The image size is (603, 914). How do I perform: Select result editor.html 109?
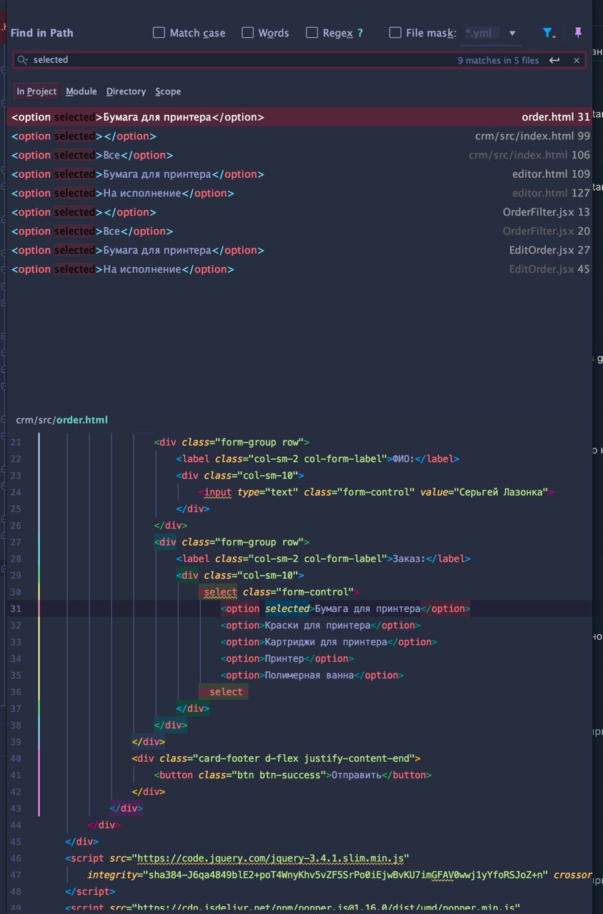click(299, 174)
